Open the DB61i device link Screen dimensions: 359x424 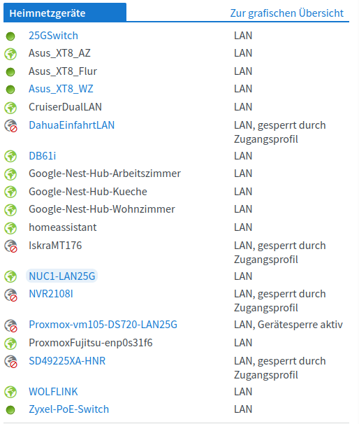click(43, 156)
